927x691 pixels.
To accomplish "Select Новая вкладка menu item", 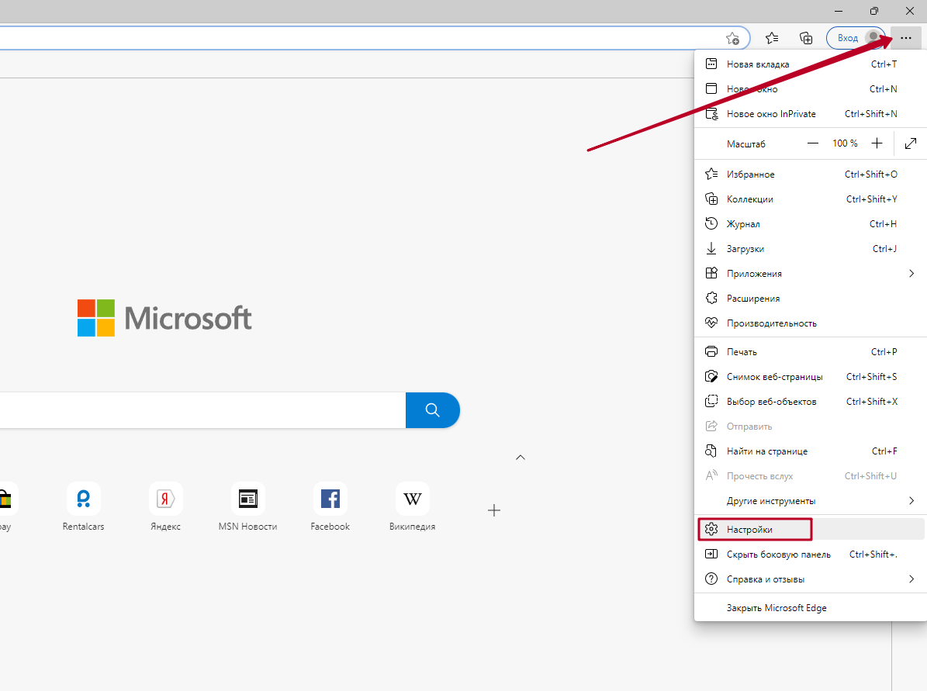I will 810,64.
